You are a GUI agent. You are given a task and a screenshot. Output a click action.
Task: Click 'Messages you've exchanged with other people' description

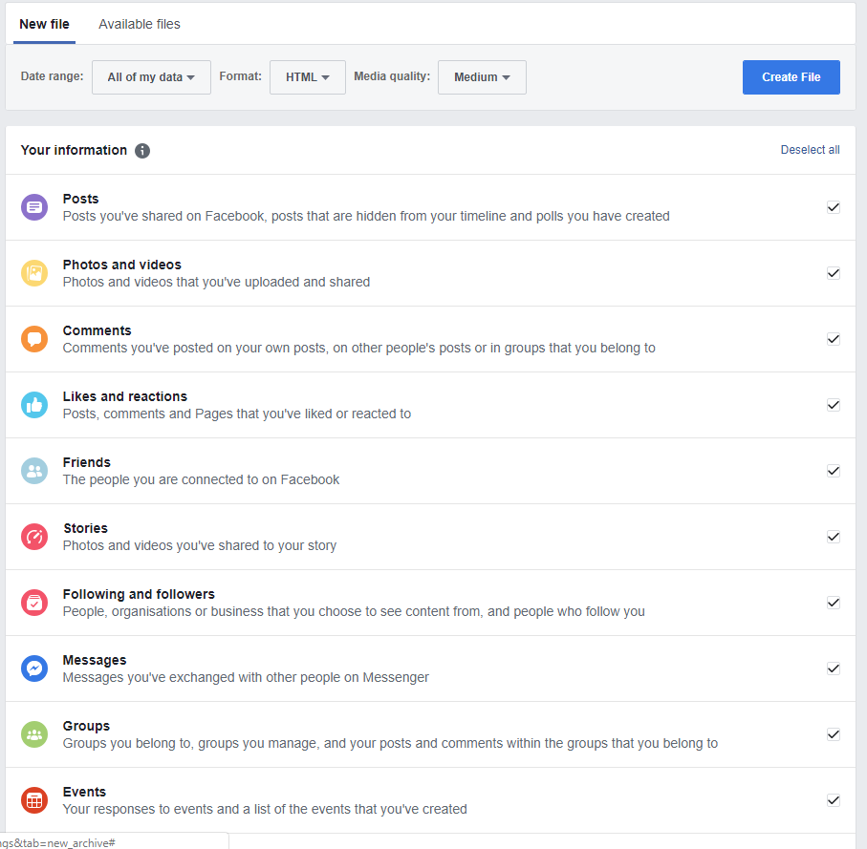[x=246, y=677]
